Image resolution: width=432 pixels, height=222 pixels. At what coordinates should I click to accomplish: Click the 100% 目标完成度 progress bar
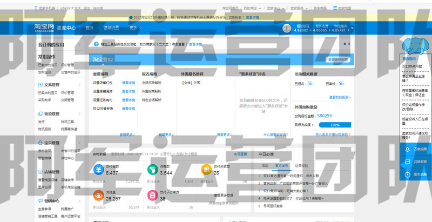(x=335, y=125)
